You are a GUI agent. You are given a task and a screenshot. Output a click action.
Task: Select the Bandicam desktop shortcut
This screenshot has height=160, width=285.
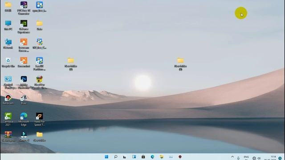pyautogui.click(x=8, y=100)
